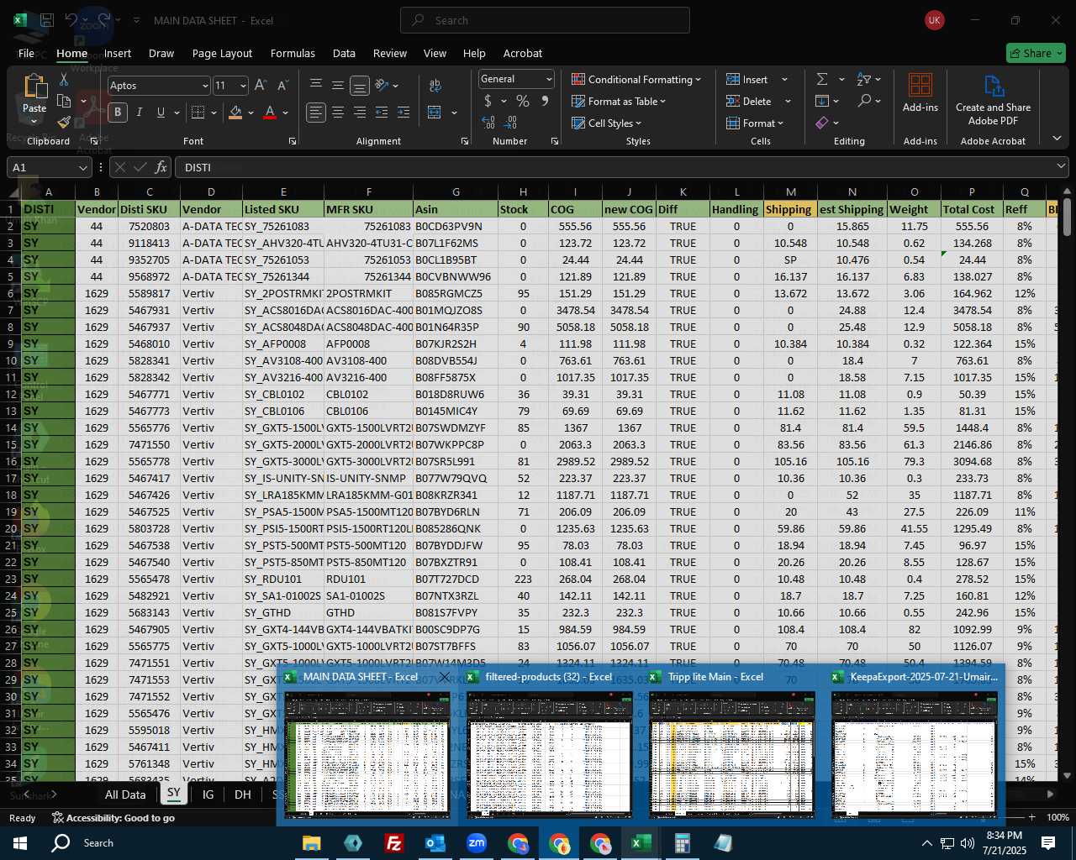Click the Paste clipboard icon

tap(34, 87)
